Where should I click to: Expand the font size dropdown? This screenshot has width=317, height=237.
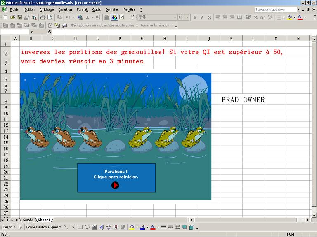tap(187, 17)
